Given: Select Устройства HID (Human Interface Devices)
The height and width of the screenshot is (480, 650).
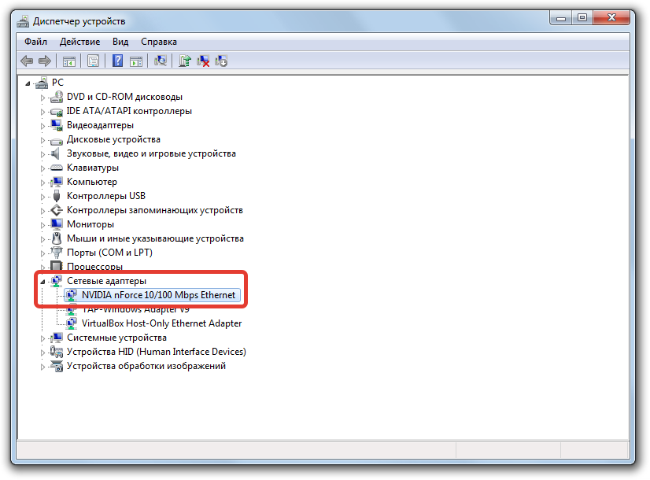Looking at the screenshot, I should [157, 352].
